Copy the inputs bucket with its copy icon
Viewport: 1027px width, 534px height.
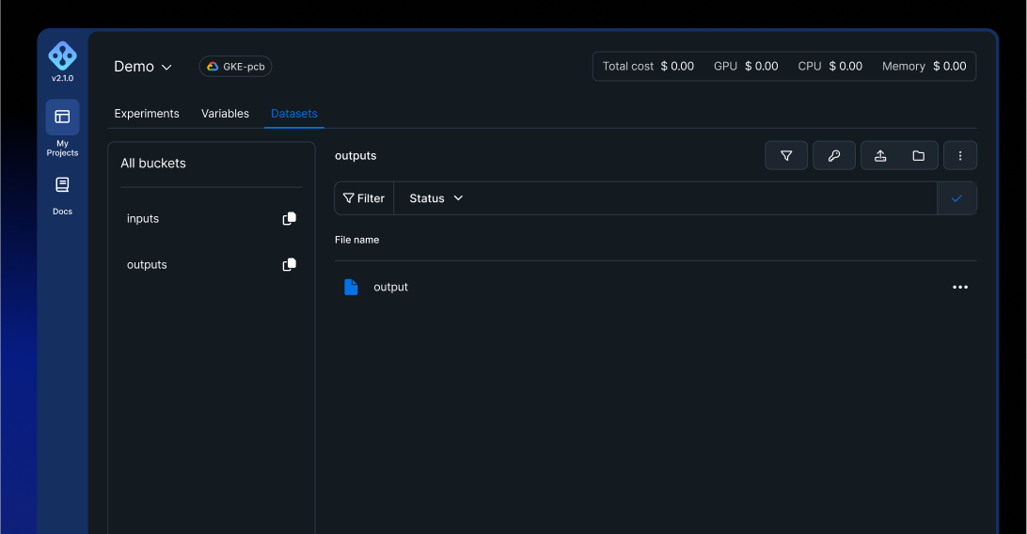point(289,218)
